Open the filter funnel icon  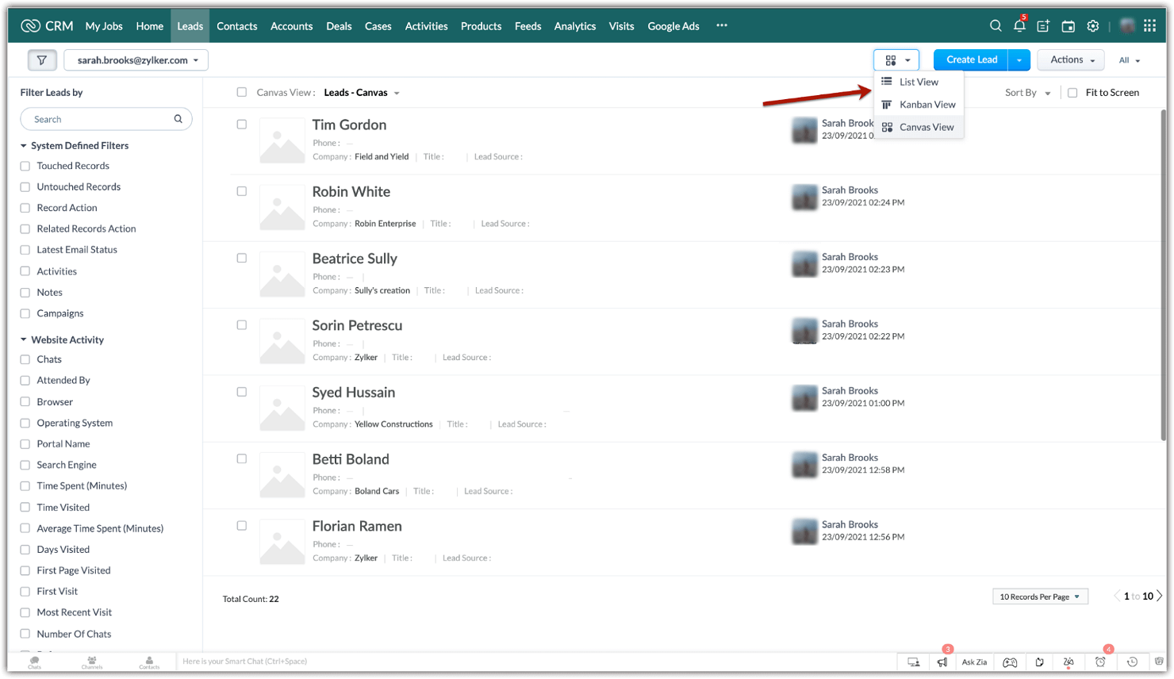coord(42,59)
